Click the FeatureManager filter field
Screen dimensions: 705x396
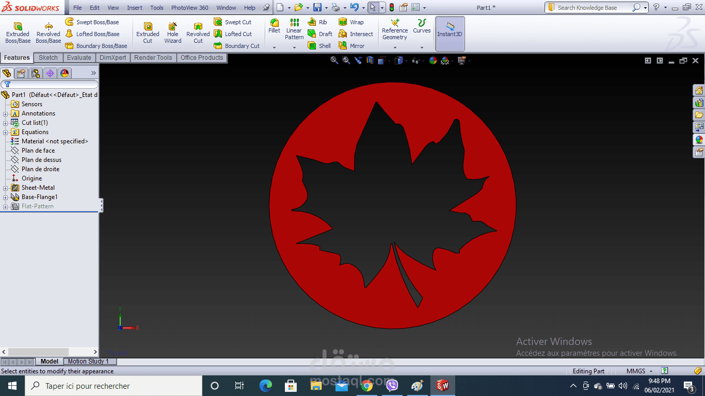[50, 84]
